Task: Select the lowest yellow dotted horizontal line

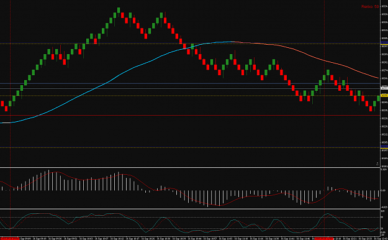Action: tap(190, 147)
